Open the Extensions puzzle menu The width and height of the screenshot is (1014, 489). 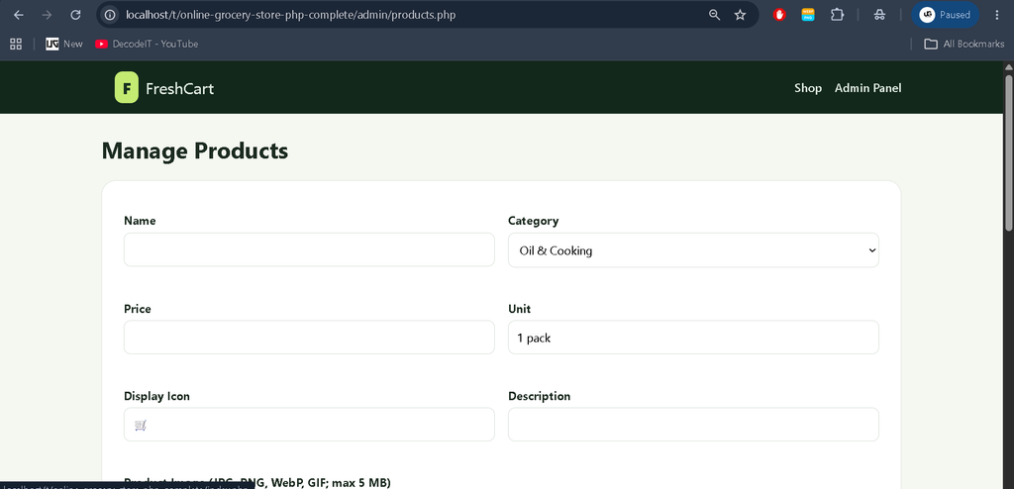pyautogui.click(x=837, y=15)
